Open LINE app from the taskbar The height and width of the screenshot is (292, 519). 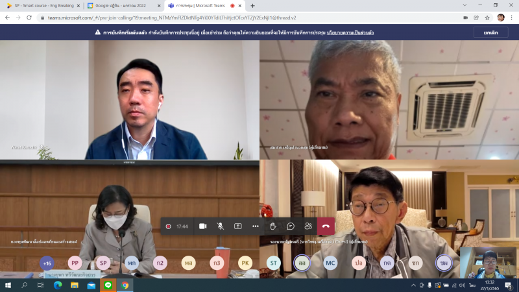click(108, 286)
